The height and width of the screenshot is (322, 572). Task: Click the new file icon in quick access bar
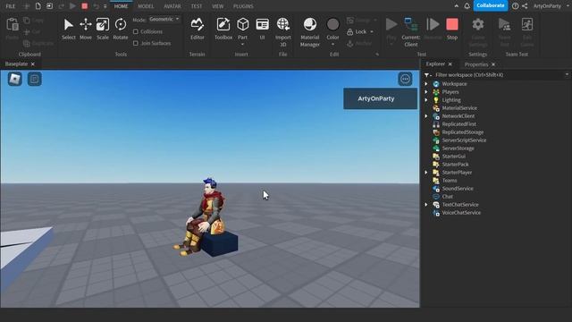point(38,6)
